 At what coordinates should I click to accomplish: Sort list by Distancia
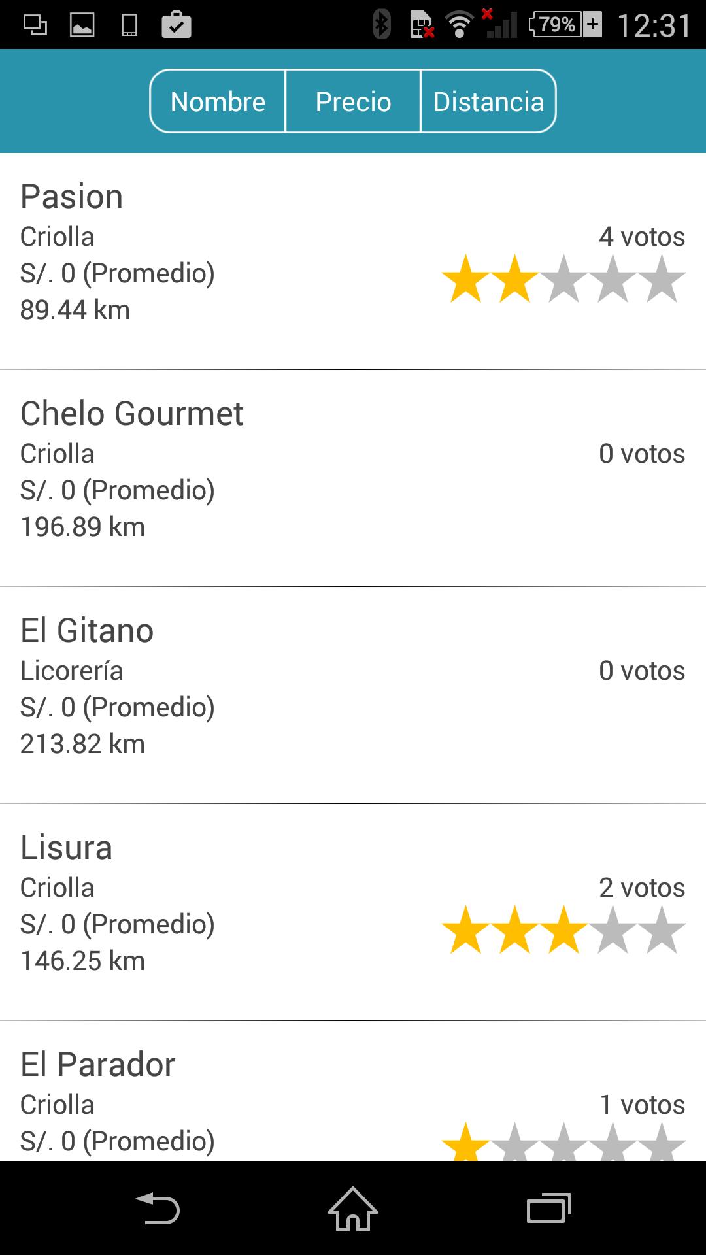(x=488, y=101)
